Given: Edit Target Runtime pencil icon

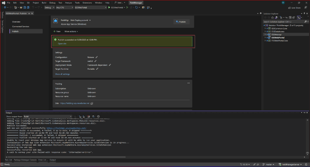Looking at the screenshot, I should [97, 69].
